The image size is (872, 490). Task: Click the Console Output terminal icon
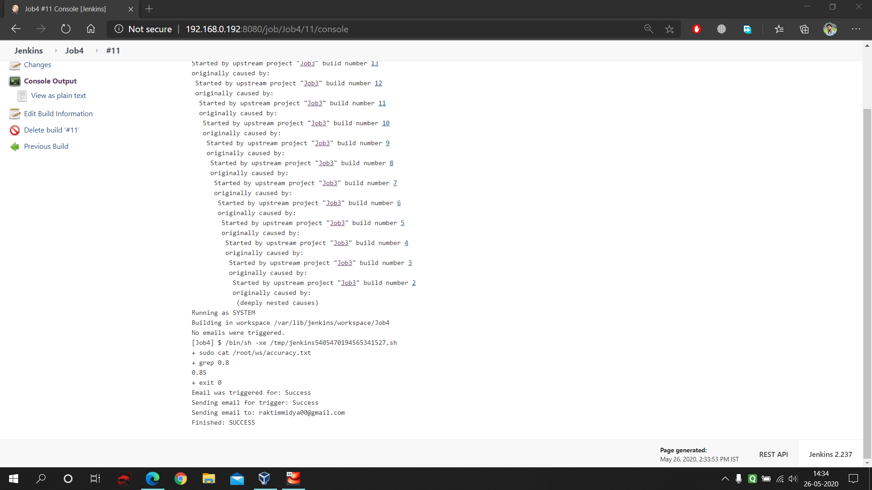(15, 81)
